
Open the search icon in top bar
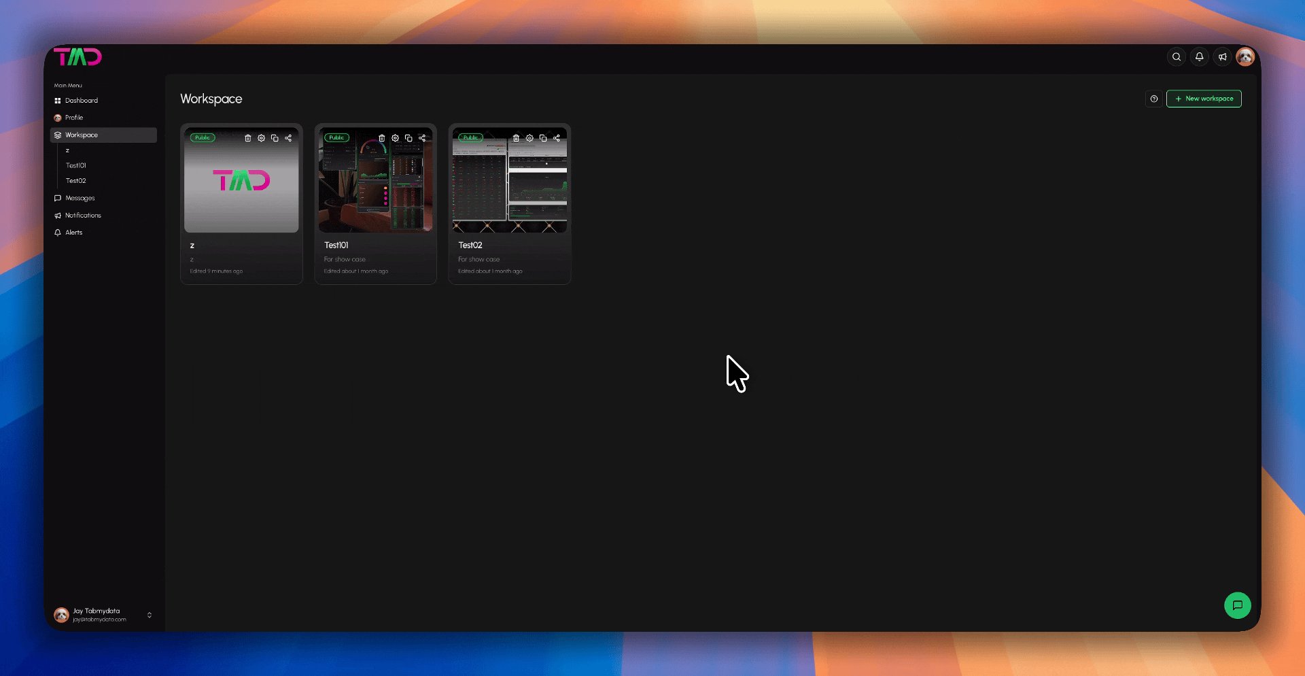pos(1177,57)
